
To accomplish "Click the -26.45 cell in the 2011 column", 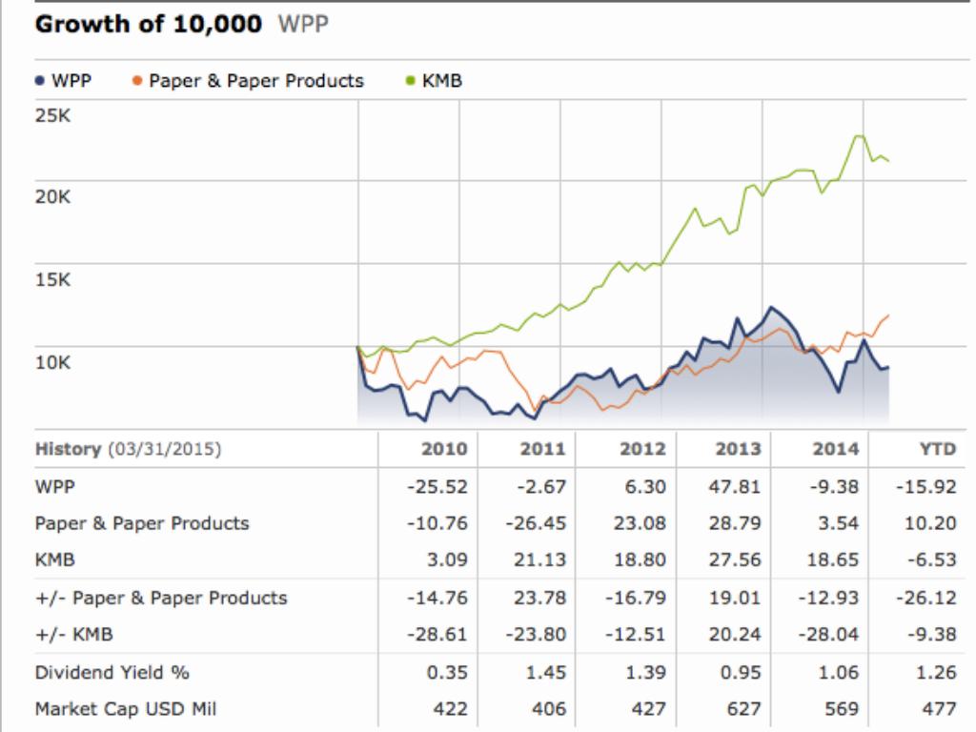I will click(539, 523).
